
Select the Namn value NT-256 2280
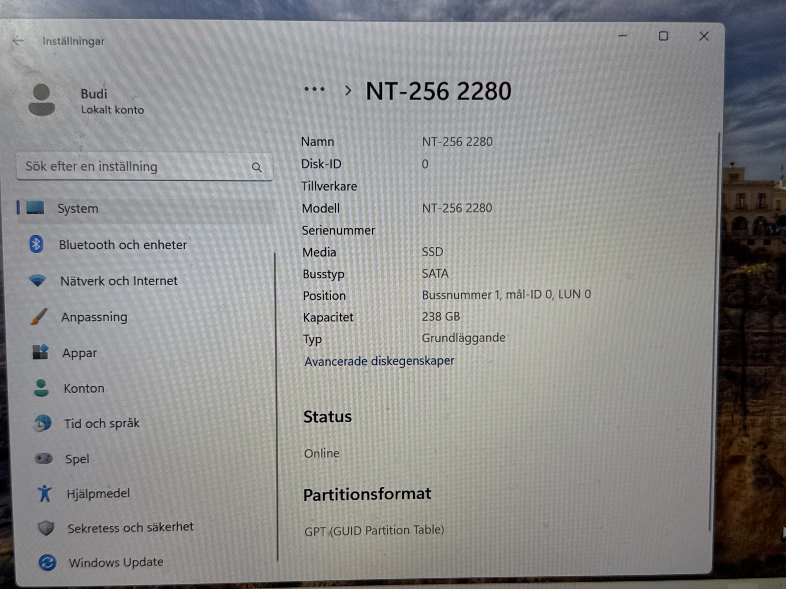457,142
